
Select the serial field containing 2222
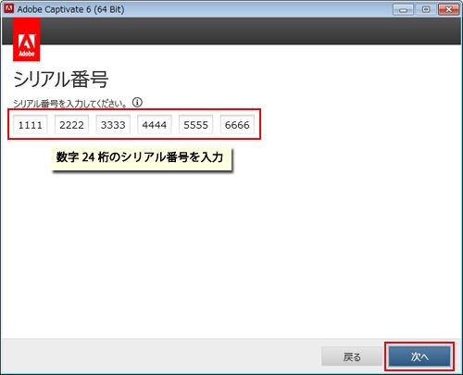(71, 125)
